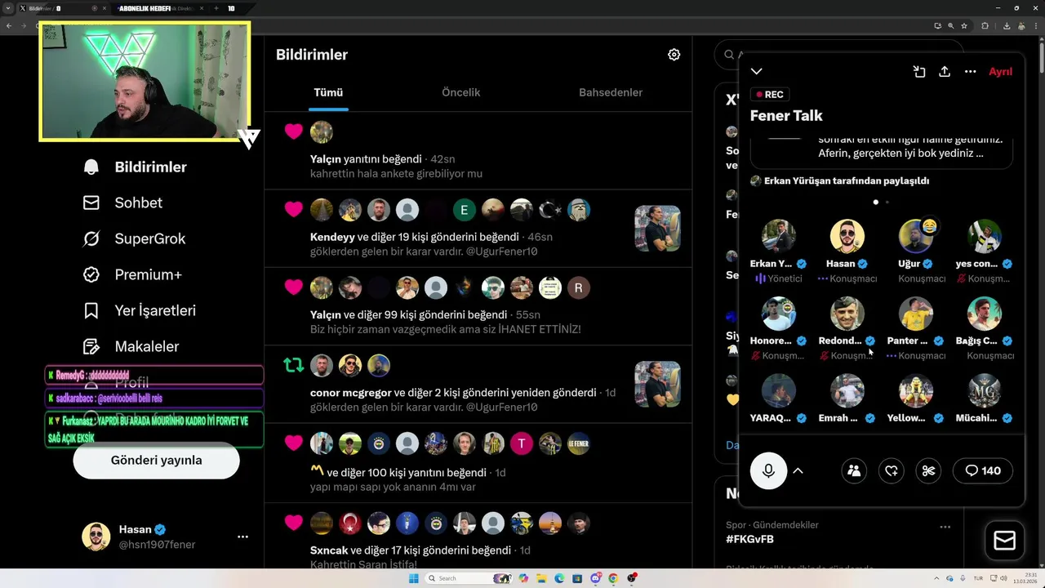Collapse the Fener Talk space panel
Image resolution: width=1045 pixels, height=588 pixels.
[757, 72]
